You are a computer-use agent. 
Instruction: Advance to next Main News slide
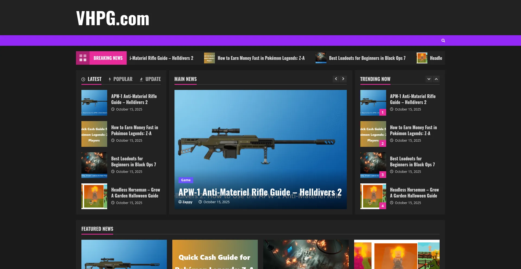pos(343,79)
